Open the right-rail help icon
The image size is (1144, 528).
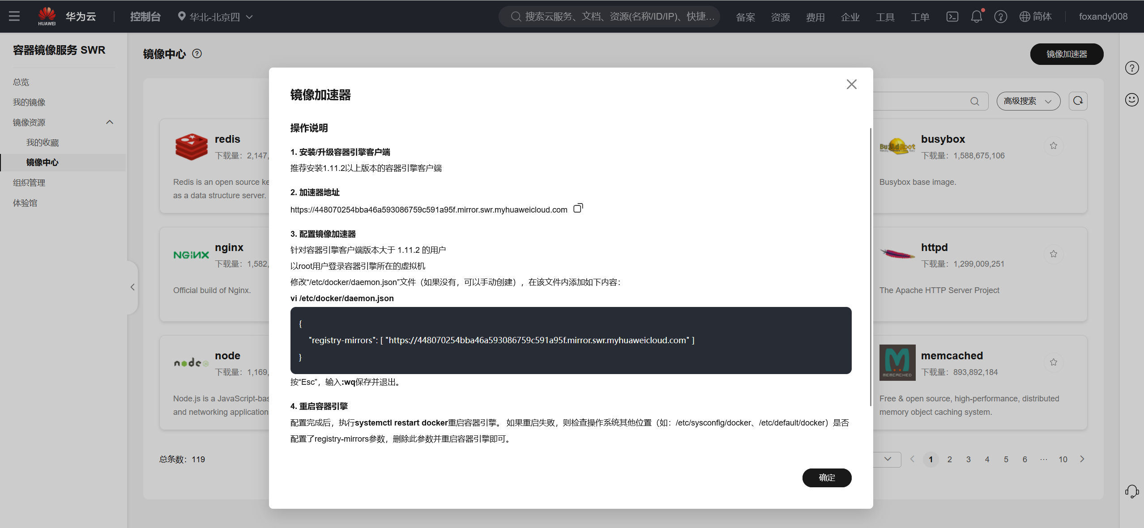[x=1132, y=68]
